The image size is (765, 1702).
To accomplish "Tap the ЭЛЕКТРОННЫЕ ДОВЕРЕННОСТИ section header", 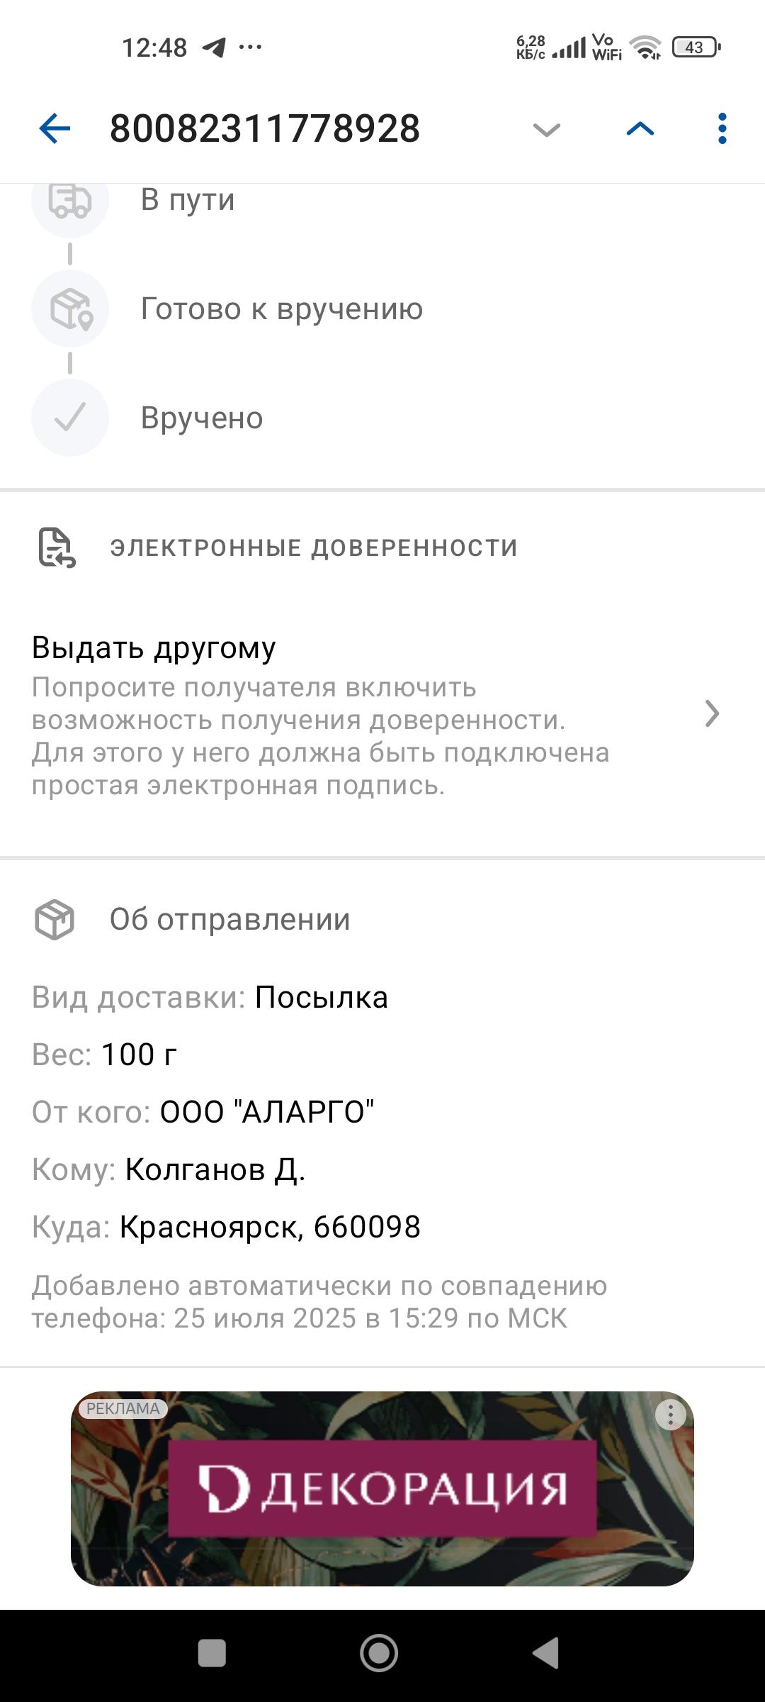I will (x=314, y=548).
